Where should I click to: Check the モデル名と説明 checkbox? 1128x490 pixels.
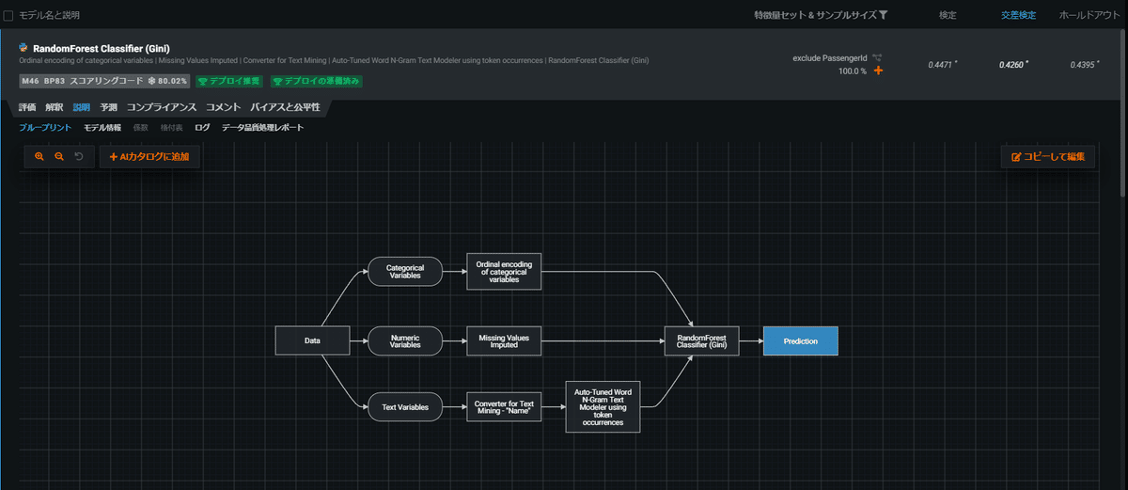point(8,16)
